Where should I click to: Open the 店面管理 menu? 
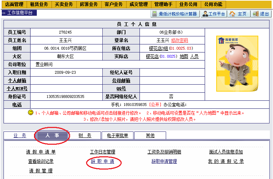click(14, 4)
